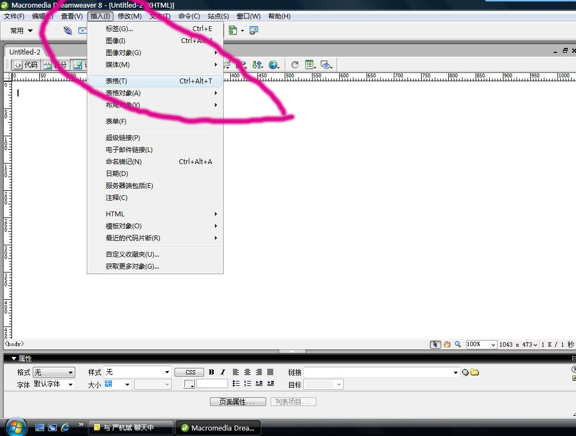Screen dimensions: 576x436
Task: Click the Show Desktop quick launch icon
Action: click(40, 428)
